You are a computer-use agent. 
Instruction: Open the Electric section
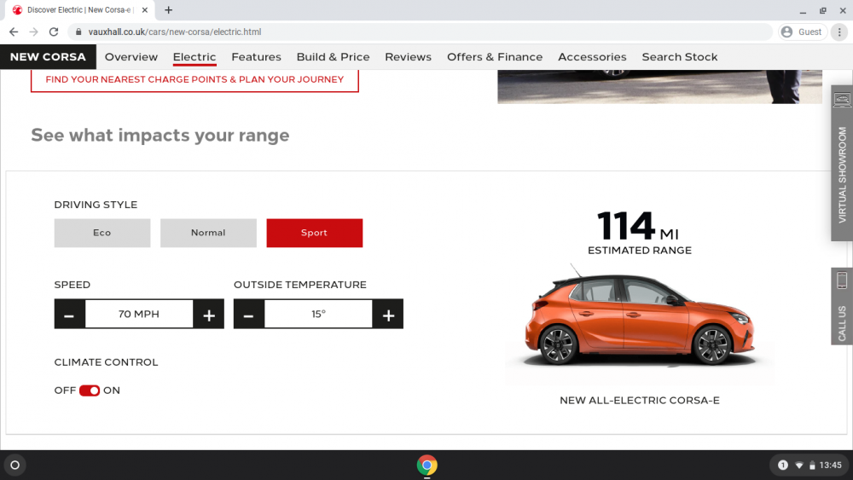click(x=194, y=56)
